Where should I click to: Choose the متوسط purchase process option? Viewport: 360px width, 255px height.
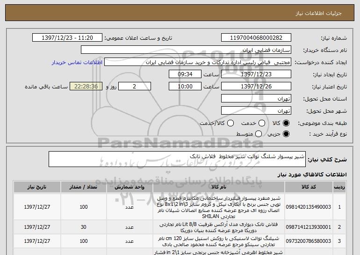coord(259,134)
